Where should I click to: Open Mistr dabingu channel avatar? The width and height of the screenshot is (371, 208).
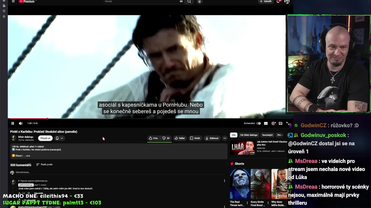pos(13,138)
